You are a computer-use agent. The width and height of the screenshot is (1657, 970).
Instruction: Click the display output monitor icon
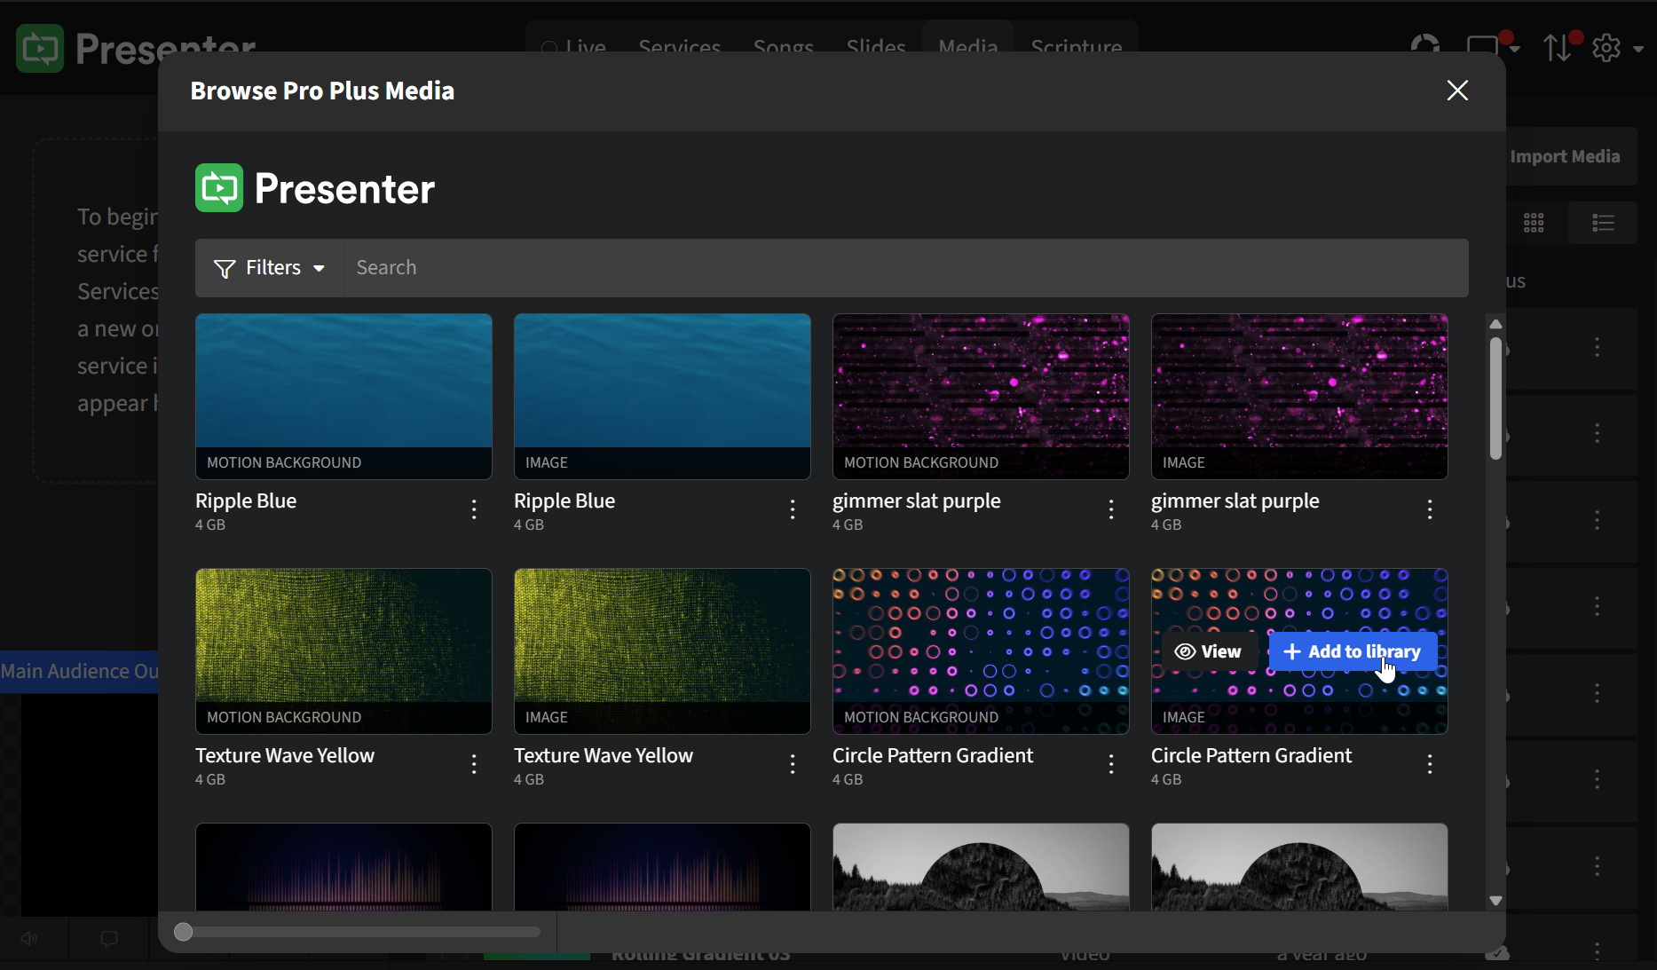1483,45
